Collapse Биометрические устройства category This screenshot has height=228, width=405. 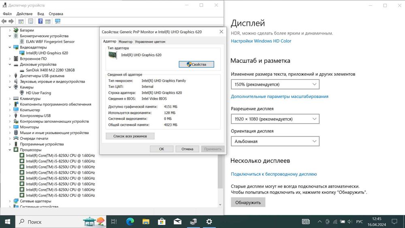[10, 36]
